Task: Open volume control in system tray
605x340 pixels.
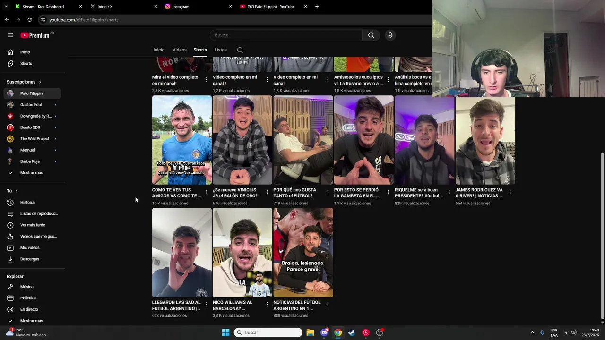Action: click(x=574, y=332)
